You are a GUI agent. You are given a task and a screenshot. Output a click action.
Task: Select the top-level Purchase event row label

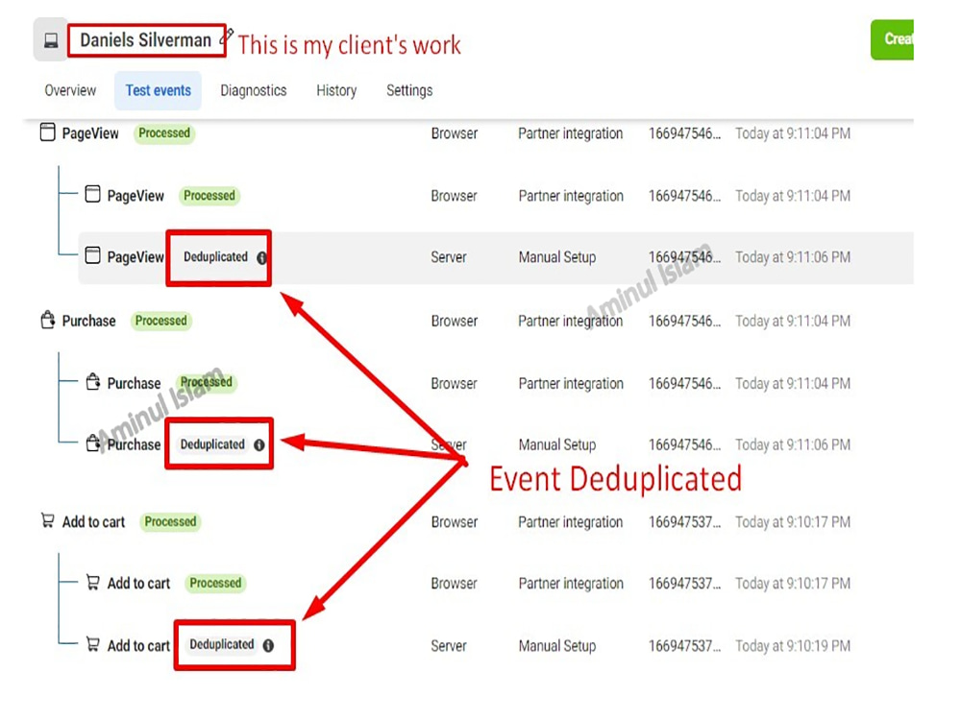coord(88,321)
